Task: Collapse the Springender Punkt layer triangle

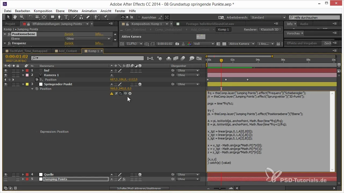Action: 23,84
